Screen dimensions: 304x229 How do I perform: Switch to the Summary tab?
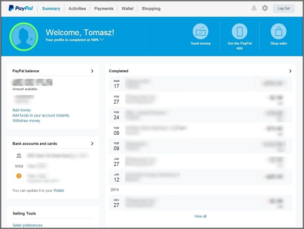51,8
